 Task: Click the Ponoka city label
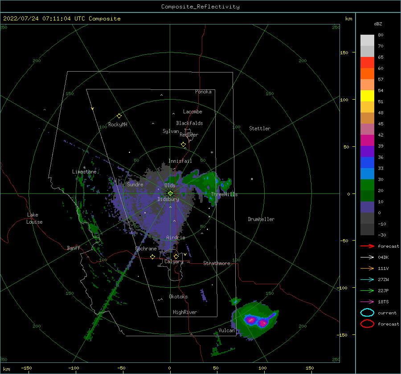pyautogui.click(x=203, y=92)
